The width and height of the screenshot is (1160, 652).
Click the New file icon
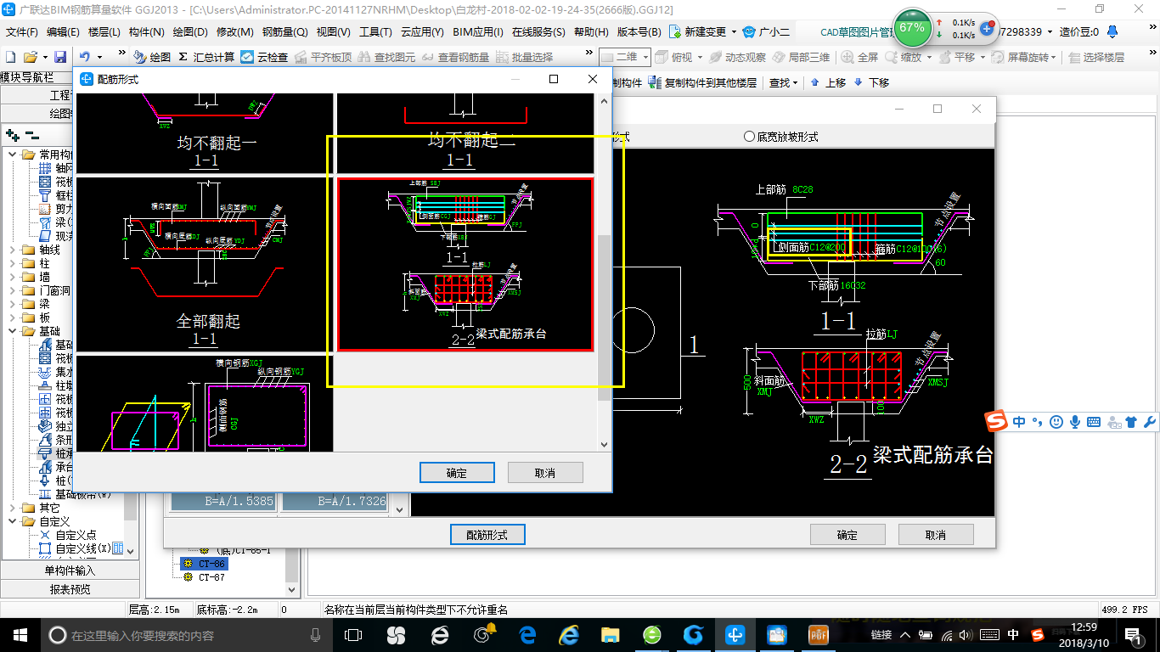[10, 57]
